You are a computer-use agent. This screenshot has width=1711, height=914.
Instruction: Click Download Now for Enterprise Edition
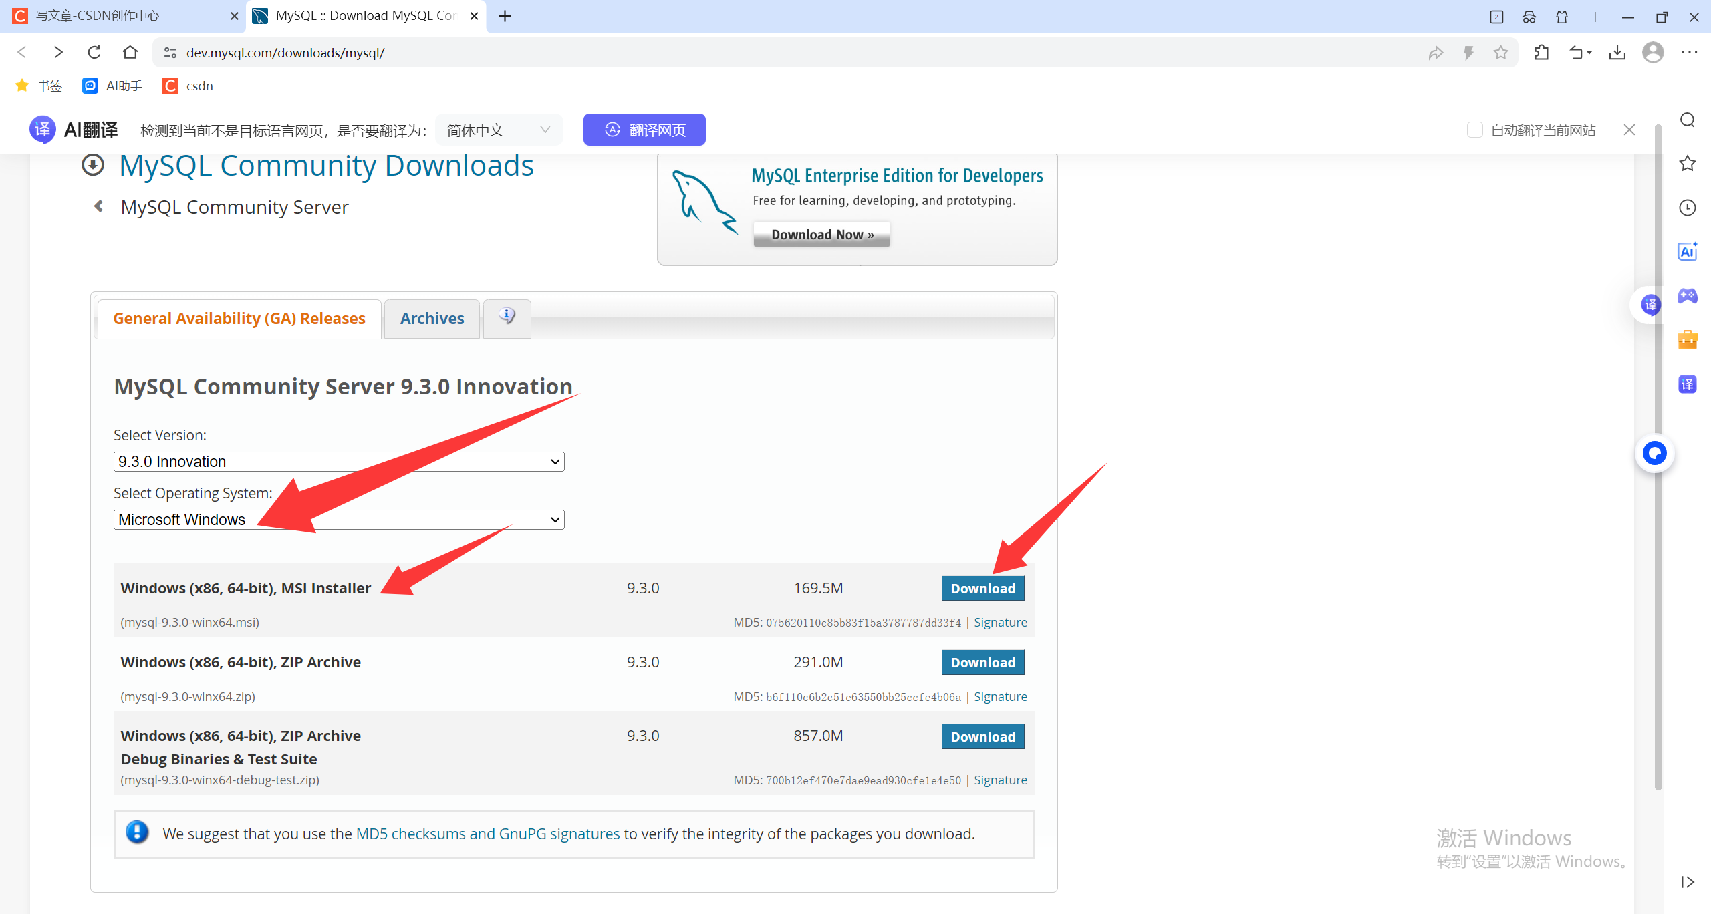(x=822, y=235)
